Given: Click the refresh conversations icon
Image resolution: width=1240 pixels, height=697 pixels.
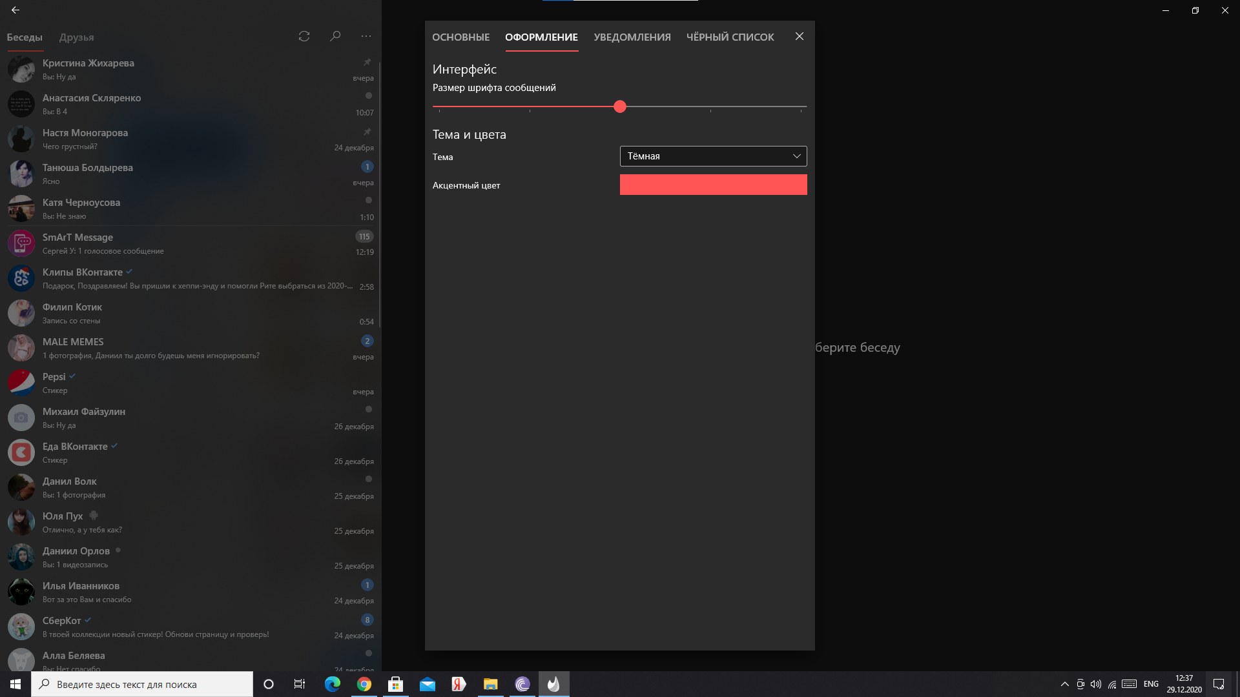Looking at the screenshot, I should pos(304,36).
